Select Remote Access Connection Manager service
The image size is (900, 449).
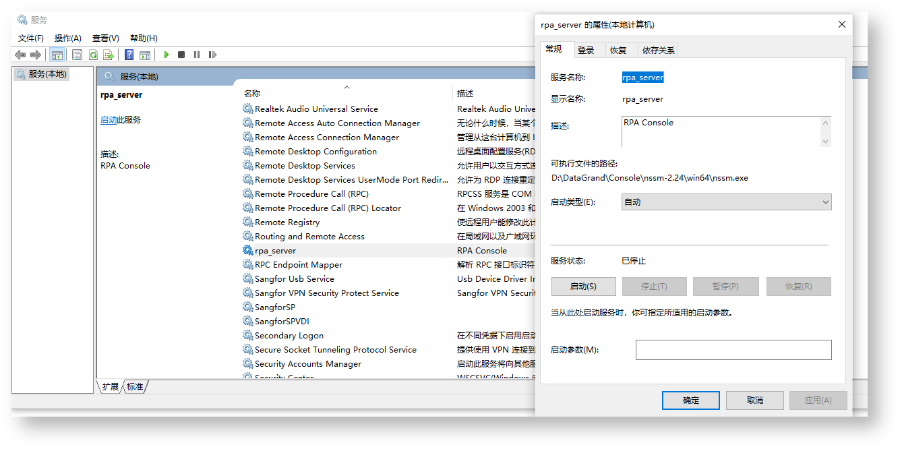click(x=388, y=137)
